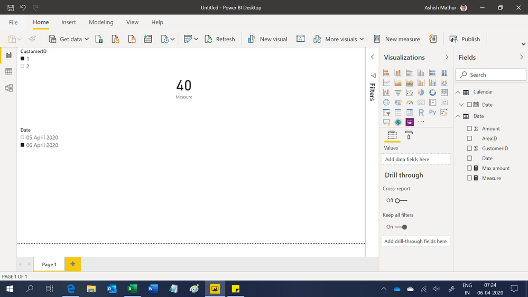The image size is (528, 297).
Task: Tick the Amount field checkbox
Action: click(x=469, y=128)
